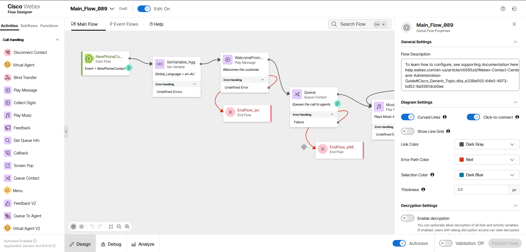
Task: Zoom out the canvas with minus magnifier
Action: coord(119,227)
